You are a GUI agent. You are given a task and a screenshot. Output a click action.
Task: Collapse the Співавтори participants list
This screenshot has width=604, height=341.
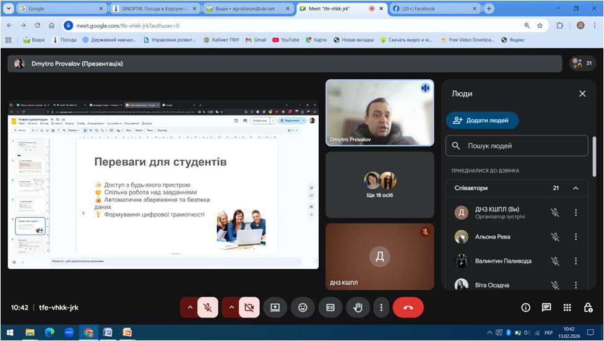576,188
